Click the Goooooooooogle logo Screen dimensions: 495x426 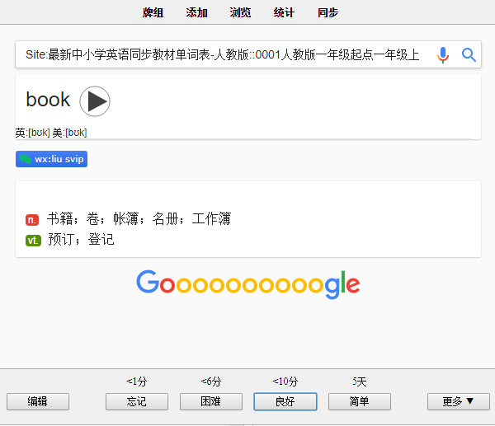[x=248, y=284]
